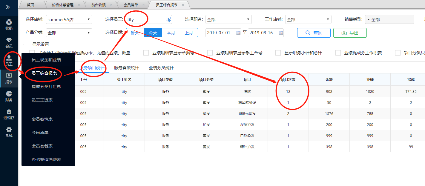Open the 进销存 inventory module in the sidebar
Viewport: 425px width, 186px height.
[x=9, y=114]
